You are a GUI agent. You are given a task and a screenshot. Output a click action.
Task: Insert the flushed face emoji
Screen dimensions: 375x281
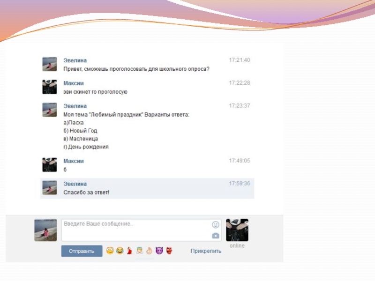tap(110, 251)
